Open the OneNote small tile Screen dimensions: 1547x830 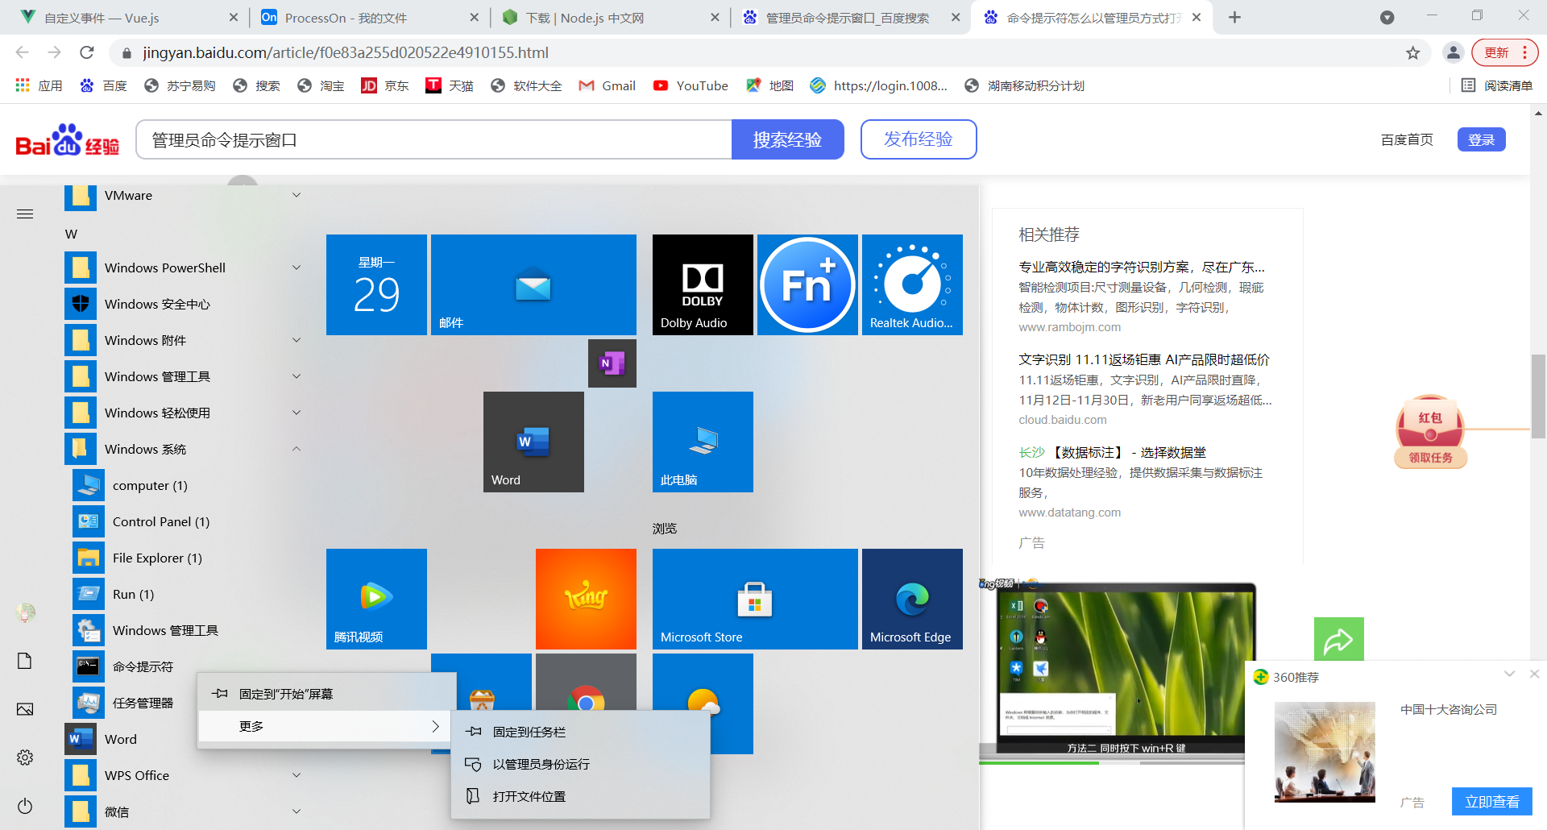(612, 363)
